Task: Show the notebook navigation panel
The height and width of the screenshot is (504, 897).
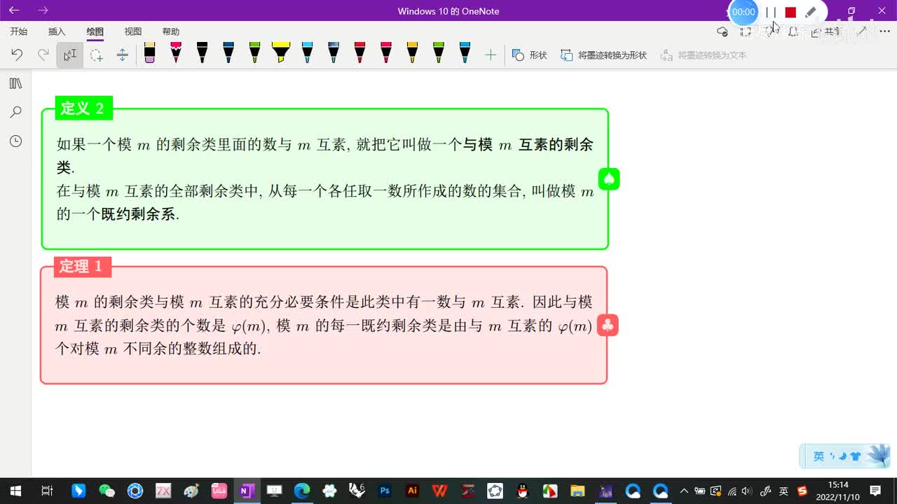Action: tap(15, 83)
